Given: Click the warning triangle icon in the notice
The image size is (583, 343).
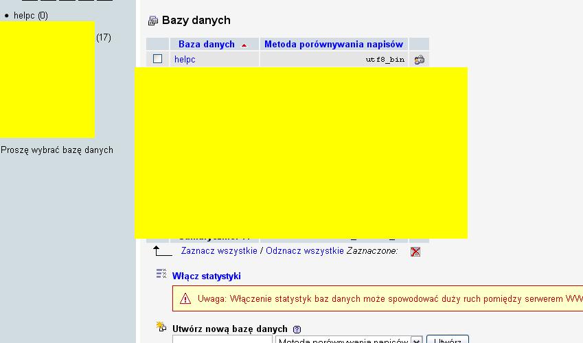Looking at the screenshot, I should pyautogui.click(x=185, y=298).
